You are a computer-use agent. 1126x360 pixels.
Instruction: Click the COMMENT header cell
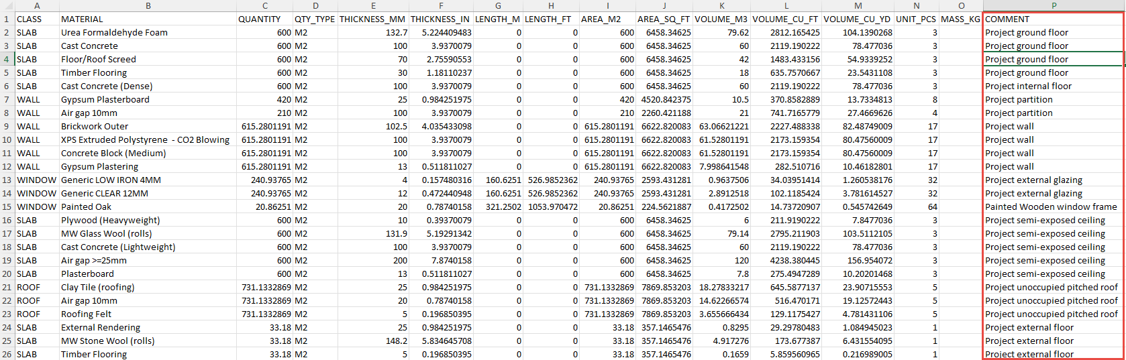[1007, 19]
